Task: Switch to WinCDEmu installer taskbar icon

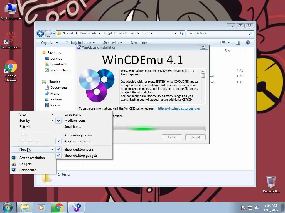Action: click(x=76, y=207)
